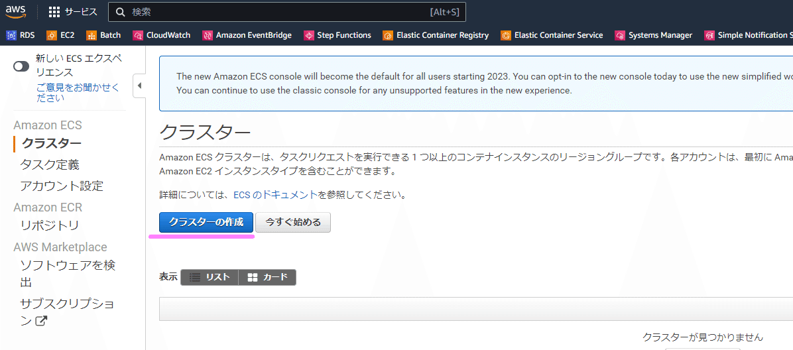The image size is (793, 350).
Task: Open the Amazon EventBridge shortcut icon
Action: point(208,35)
